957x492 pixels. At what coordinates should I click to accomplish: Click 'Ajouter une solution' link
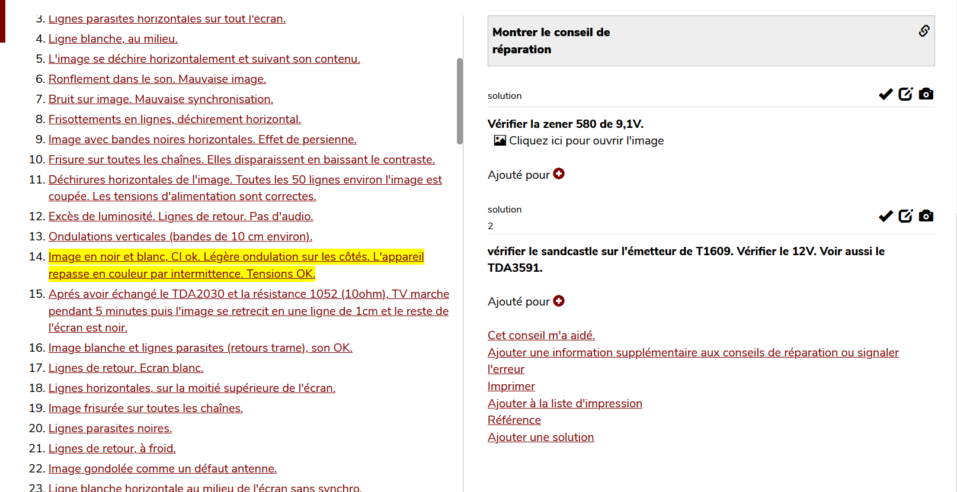(540, 437)
